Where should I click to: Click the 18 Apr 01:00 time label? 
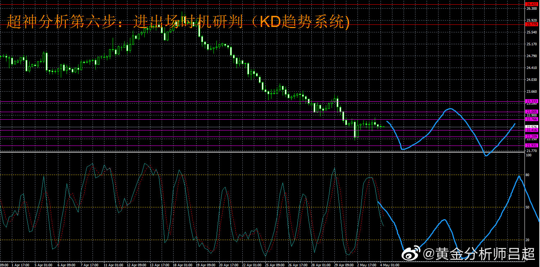click(x=183, y=265)
